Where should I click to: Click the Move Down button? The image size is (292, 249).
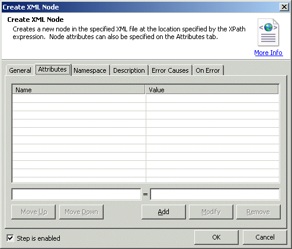pos(81,212)
